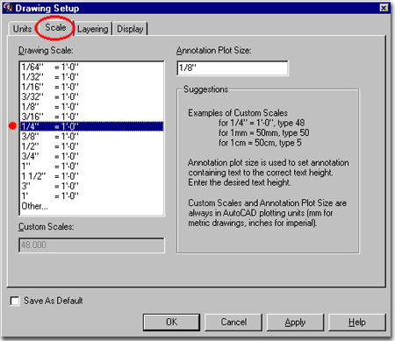
Task: Choose the 3/4" = 1'-0" scale
Action: pos(91,156)
